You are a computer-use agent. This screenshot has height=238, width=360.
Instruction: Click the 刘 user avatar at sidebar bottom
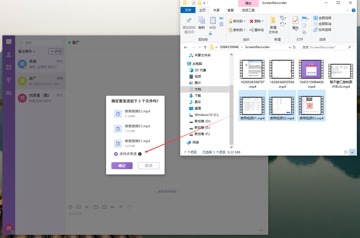[x=9, y=228]
